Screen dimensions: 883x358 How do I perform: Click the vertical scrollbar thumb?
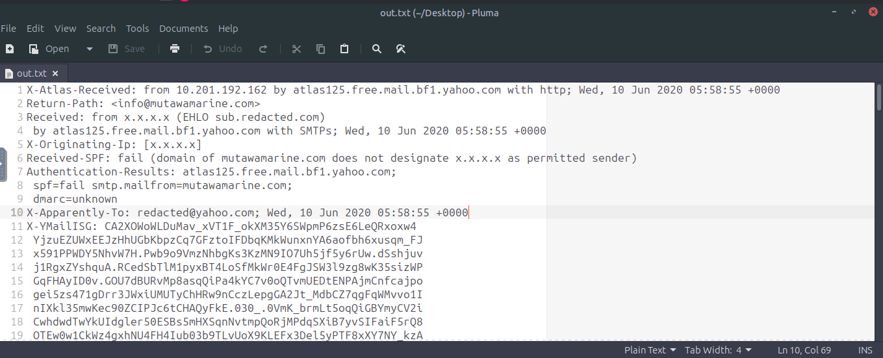click(879, 99)
